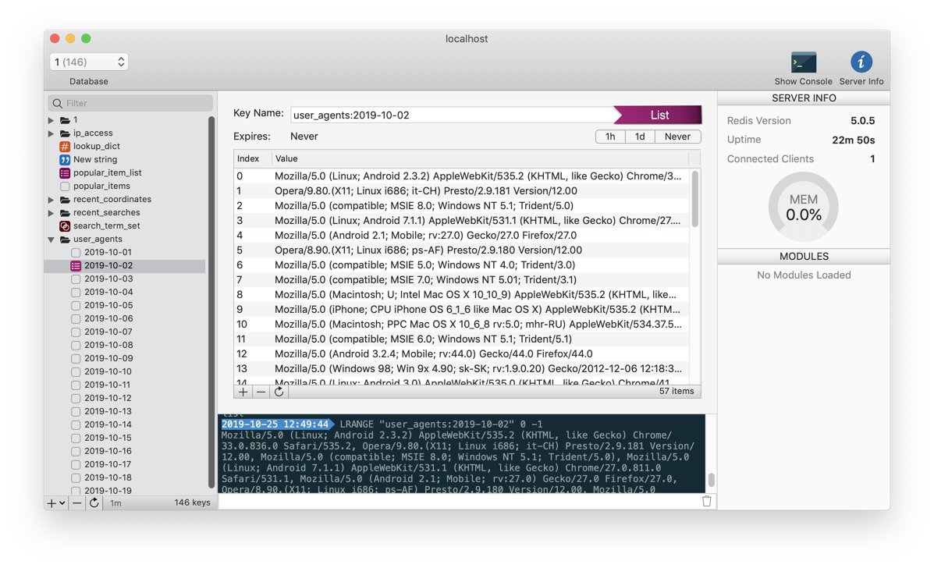934x568 pixels.
Task: Click the recent_coordinates folder icon
Action: (x=65, y=200)
